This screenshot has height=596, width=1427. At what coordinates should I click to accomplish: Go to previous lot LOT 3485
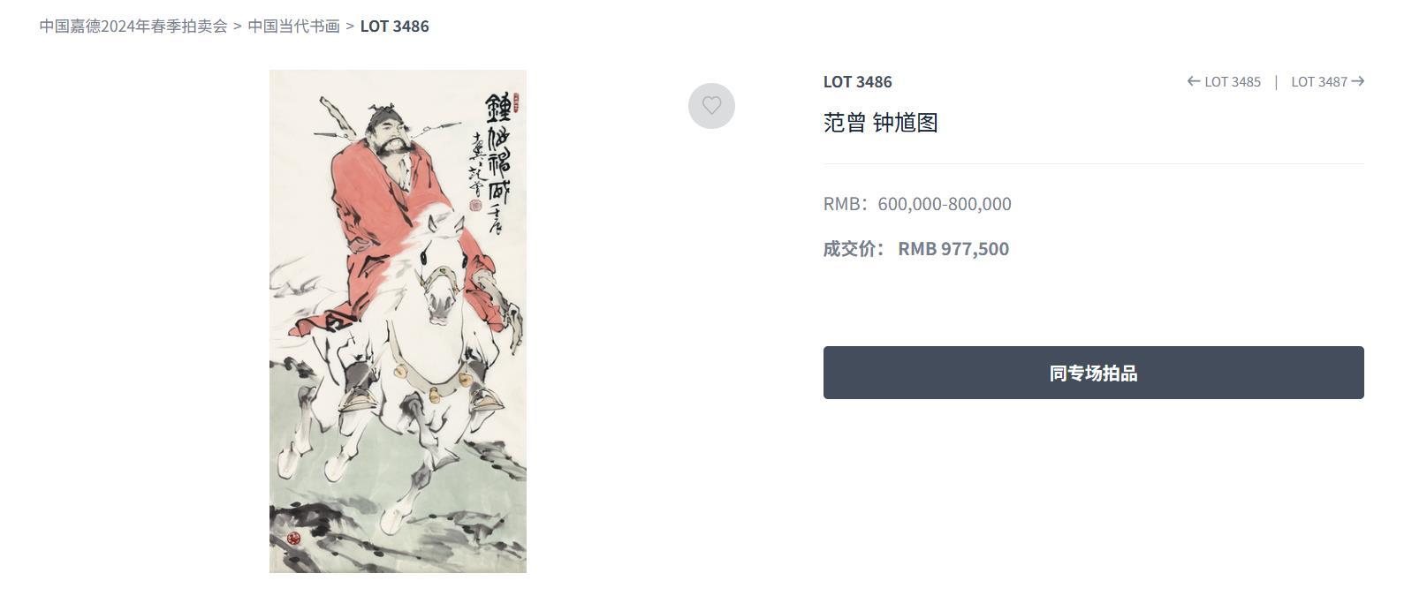1224,81
